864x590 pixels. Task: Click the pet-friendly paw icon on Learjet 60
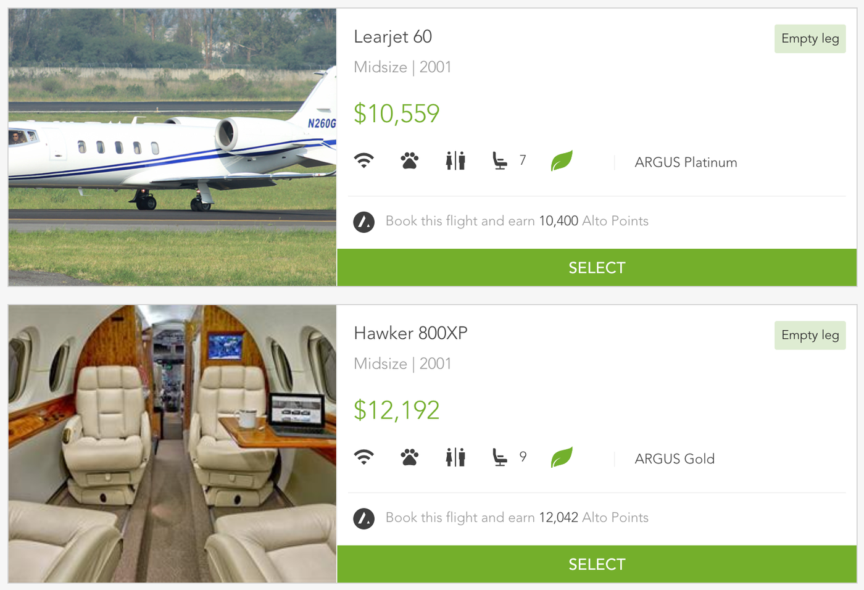[409, 161]
